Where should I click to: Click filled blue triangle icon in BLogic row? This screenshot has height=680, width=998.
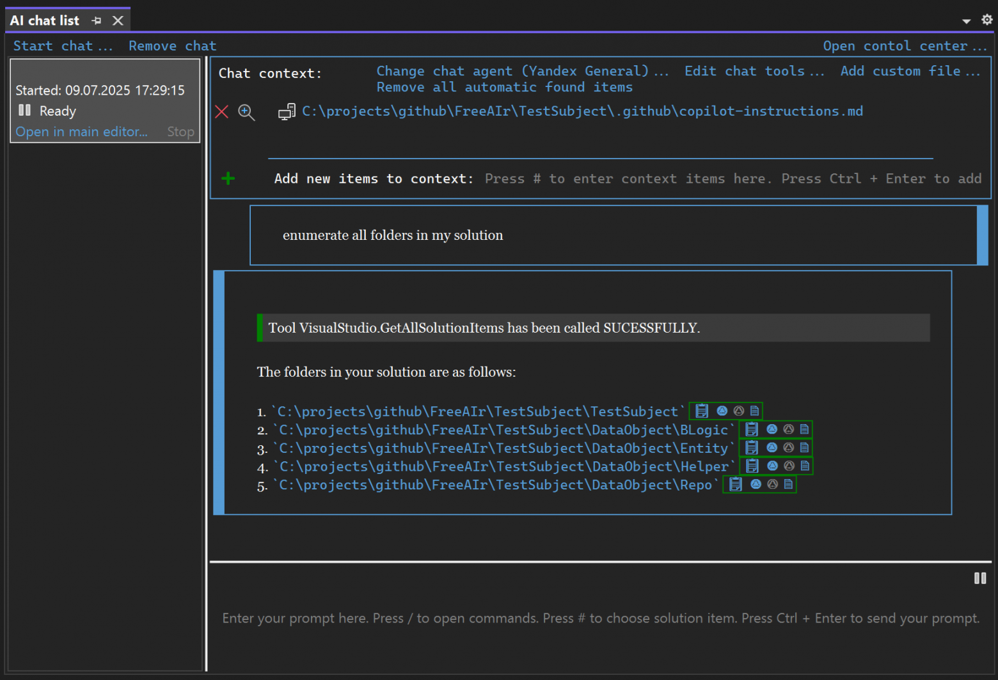772,429
